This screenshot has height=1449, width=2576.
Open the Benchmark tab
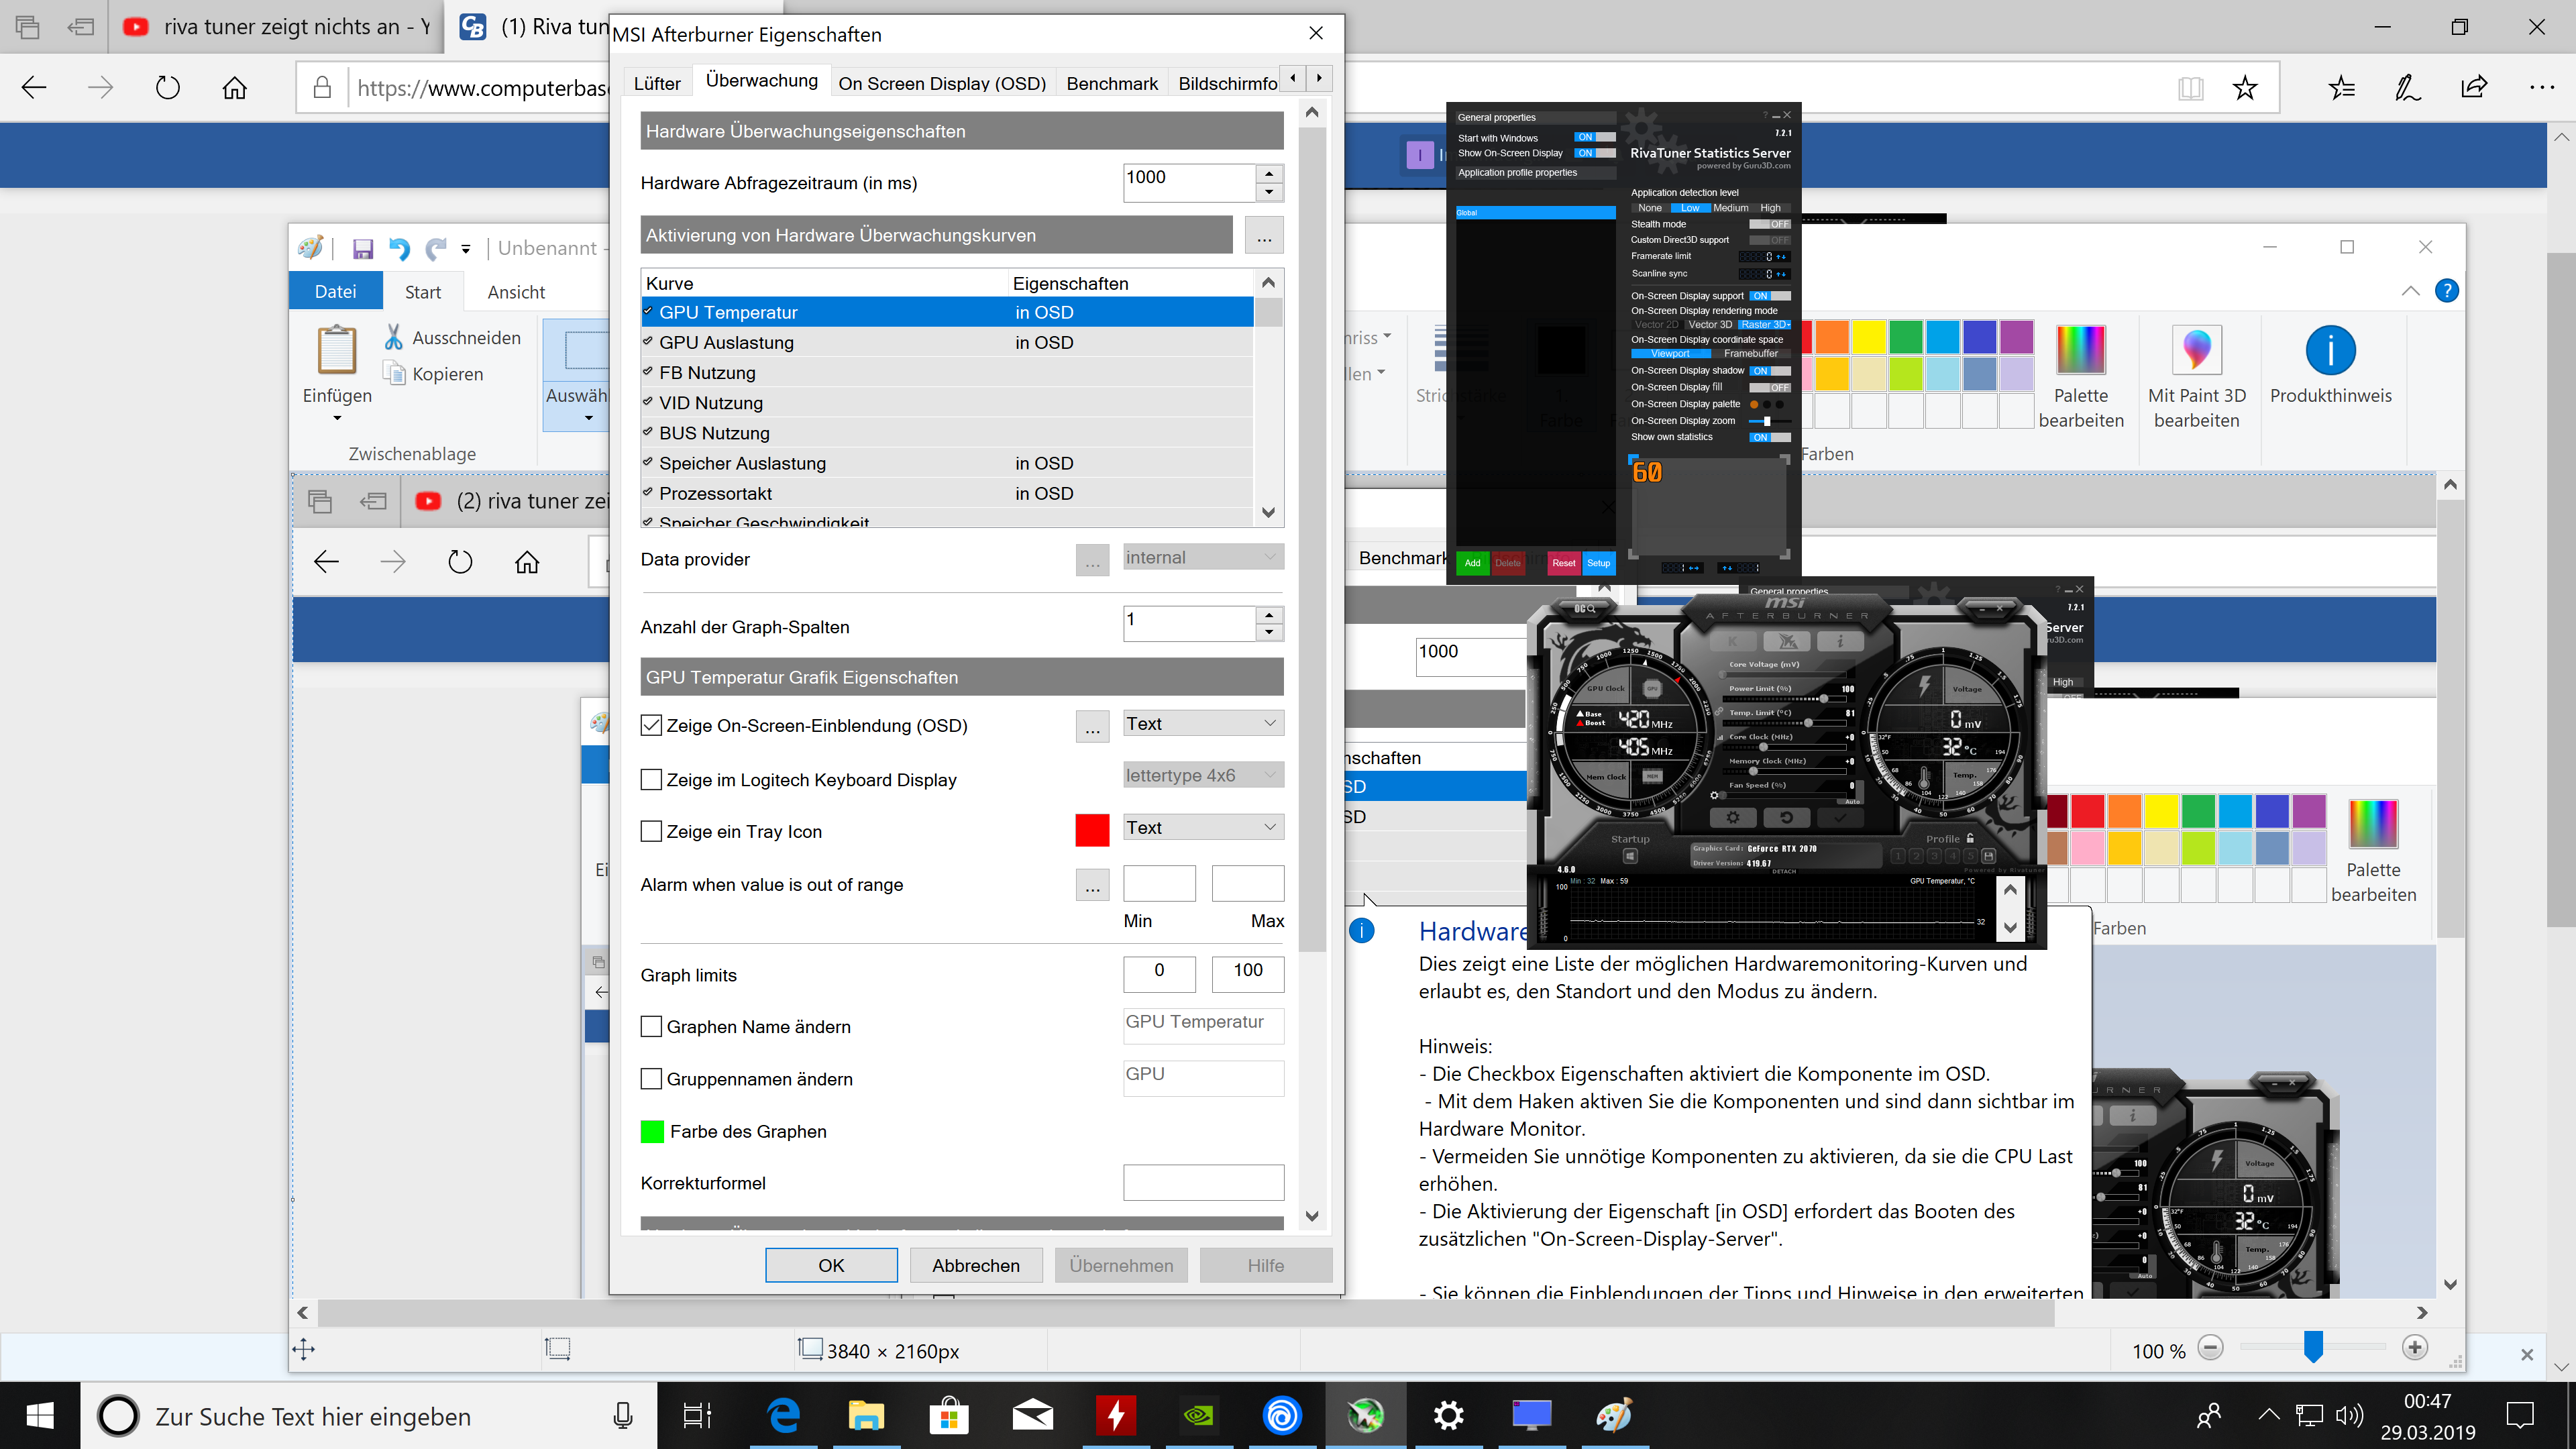click(x=1111, y=84)
